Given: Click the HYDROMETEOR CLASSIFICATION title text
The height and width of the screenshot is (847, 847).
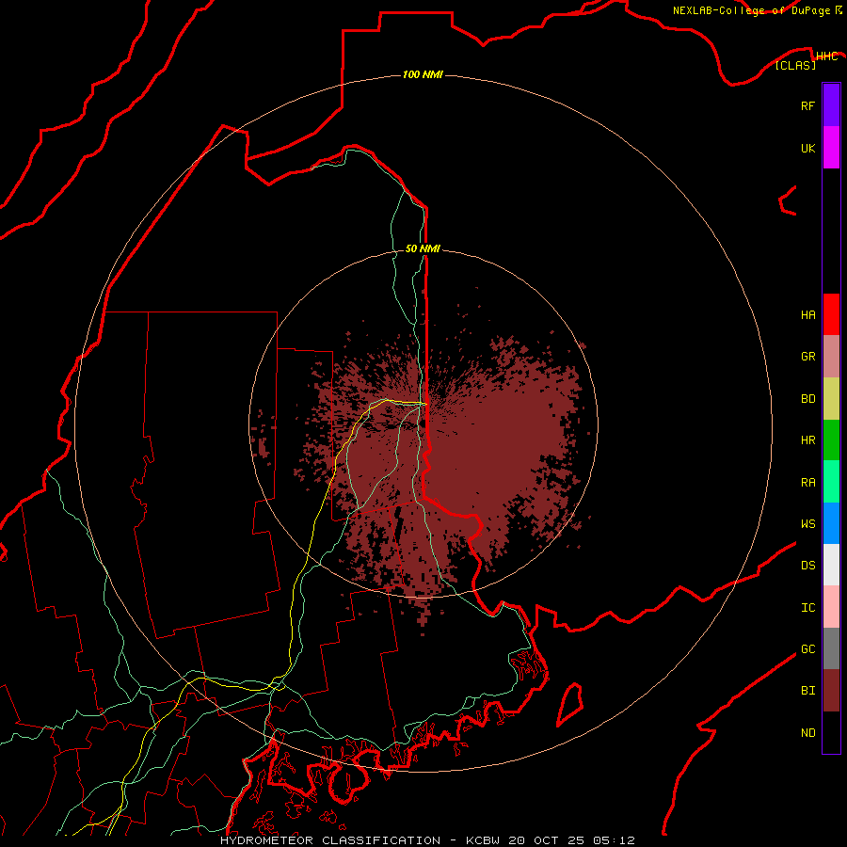Looking at the screenshot, I should (330, 840).
